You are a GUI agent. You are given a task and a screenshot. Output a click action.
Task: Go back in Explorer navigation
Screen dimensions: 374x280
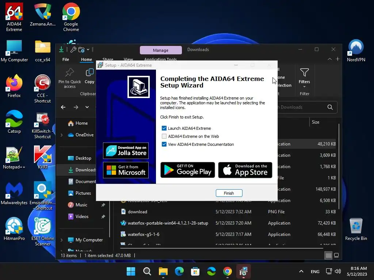pyautogui.click(x=63, y=107)
